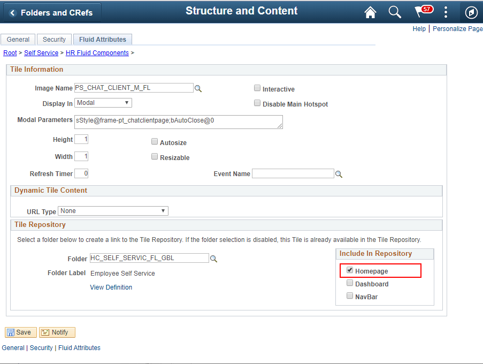Image resolution: width=483 pixels, height=364 pixels.
Task: Open the NavBar compass icon
Action: [x=471, y=13]
